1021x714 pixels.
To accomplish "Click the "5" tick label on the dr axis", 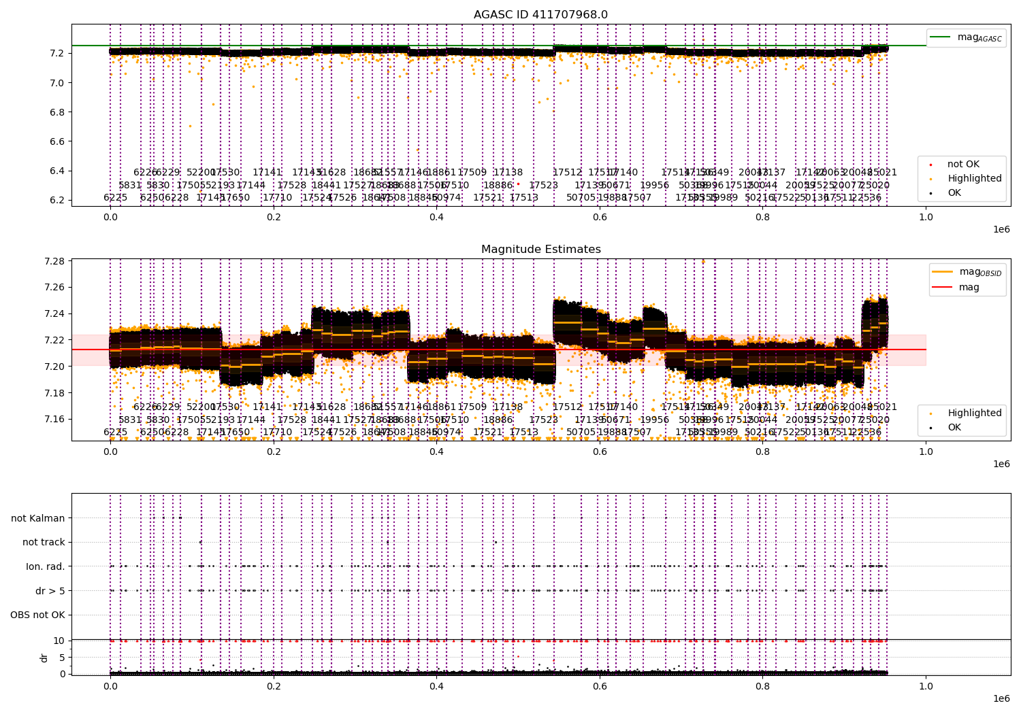I will tap(62, 658).
